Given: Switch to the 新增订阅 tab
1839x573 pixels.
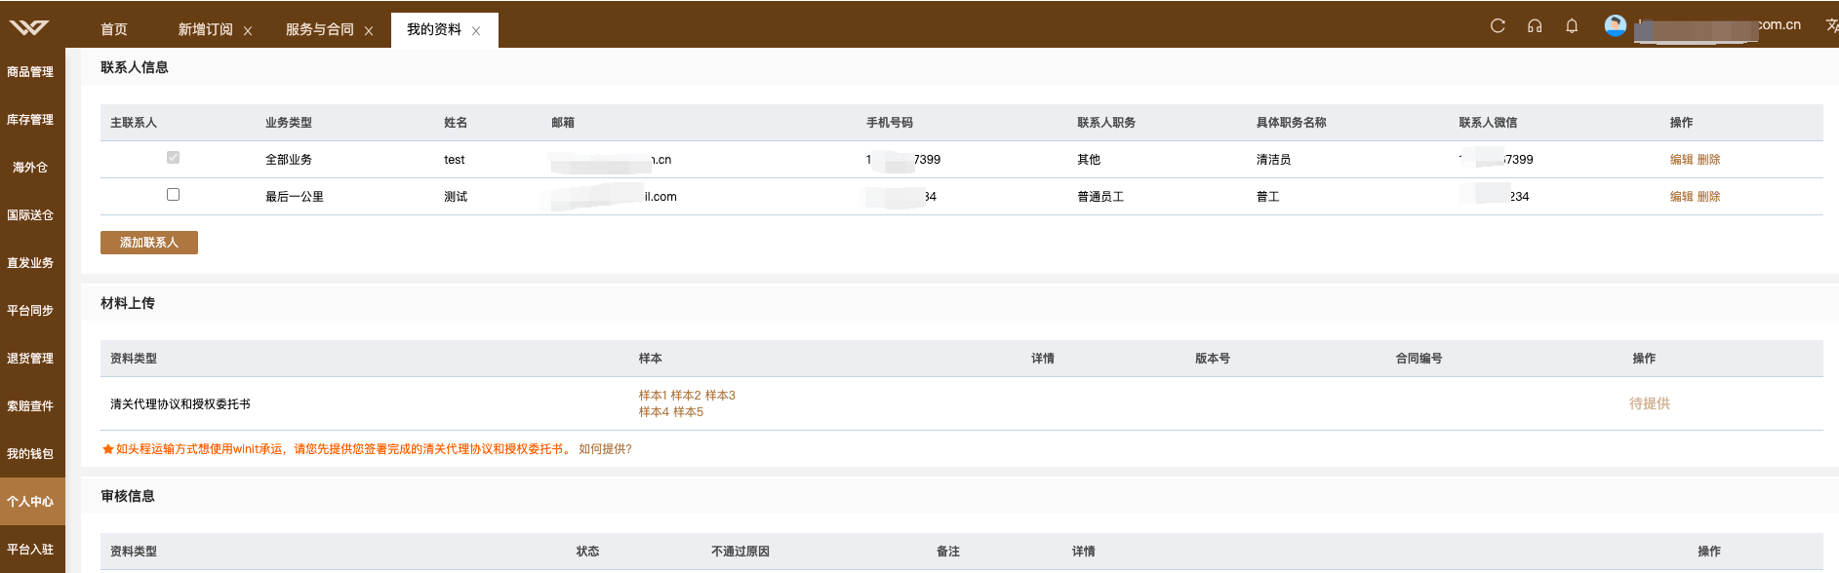Looking at the screenshot, I should coord(205,29).
